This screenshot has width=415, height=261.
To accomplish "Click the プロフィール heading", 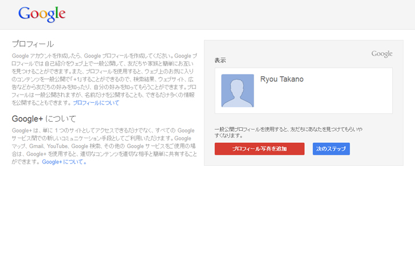I will (33, 44).
